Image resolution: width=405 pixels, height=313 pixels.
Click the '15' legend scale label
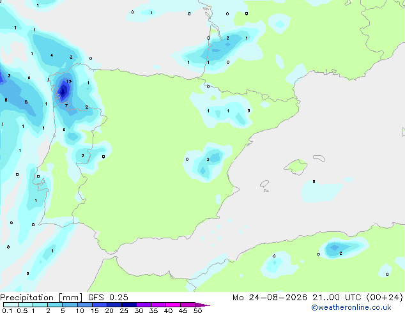click(95, 310)
